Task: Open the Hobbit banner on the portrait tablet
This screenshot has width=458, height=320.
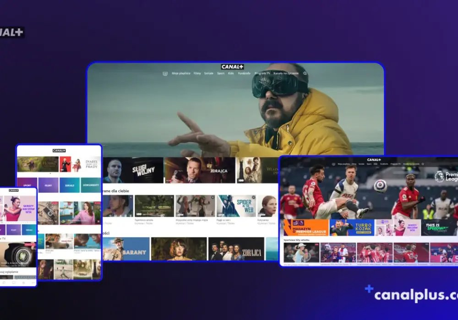Action: 38,164
